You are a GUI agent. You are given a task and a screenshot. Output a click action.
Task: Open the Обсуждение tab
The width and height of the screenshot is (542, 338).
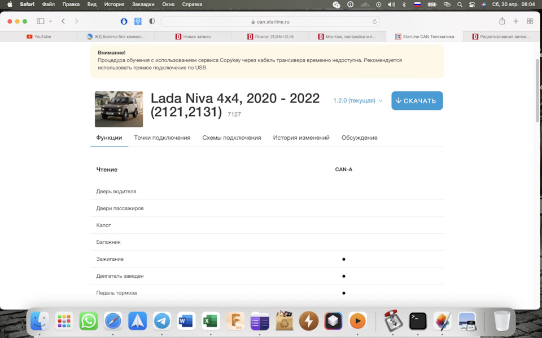tap(360, 137)
